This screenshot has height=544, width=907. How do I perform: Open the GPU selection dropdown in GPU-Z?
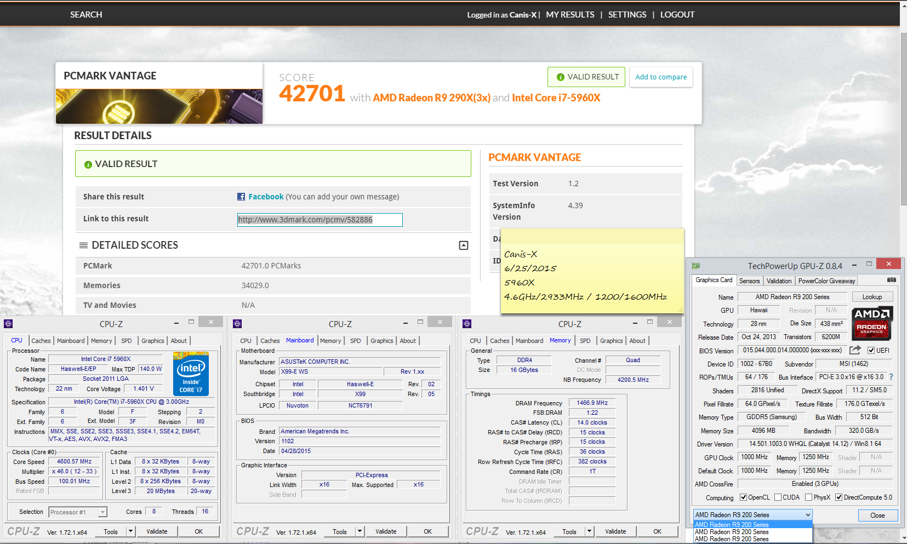click(752, 515)
